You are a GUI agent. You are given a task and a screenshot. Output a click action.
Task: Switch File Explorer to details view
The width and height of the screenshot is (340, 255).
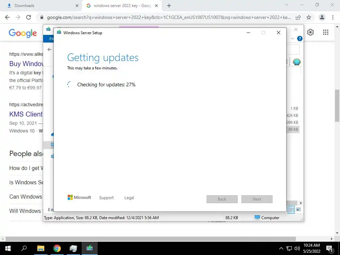click(291, 210)
